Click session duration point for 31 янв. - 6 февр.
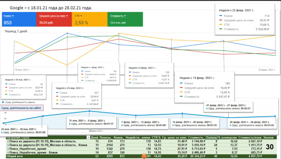Image resolution: width=281 pixels, height=159 pixels. pyautogui.click(x=90, y=111)
